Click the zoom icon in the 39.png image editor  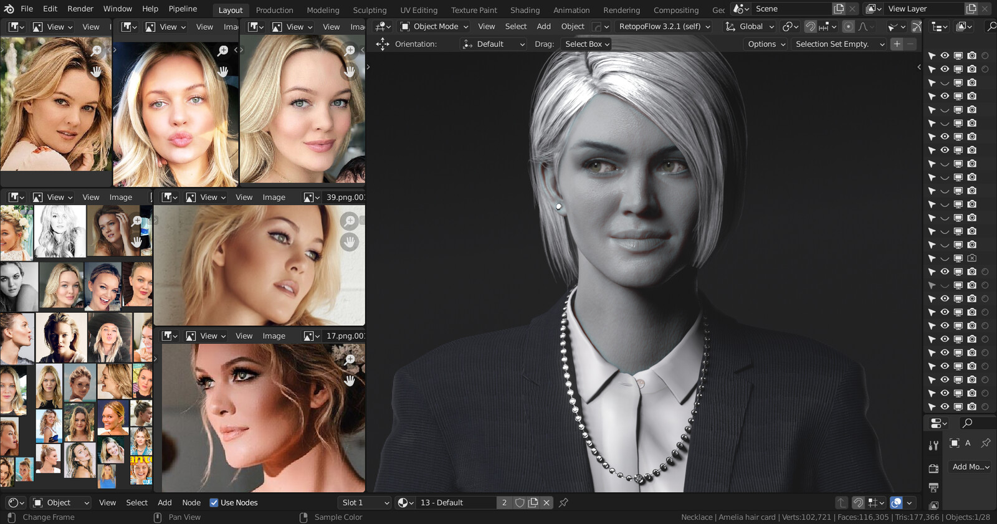click(349, 221)
